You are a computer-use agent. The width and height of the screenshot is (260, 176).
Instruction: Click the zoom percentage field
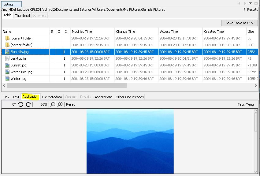41,104
